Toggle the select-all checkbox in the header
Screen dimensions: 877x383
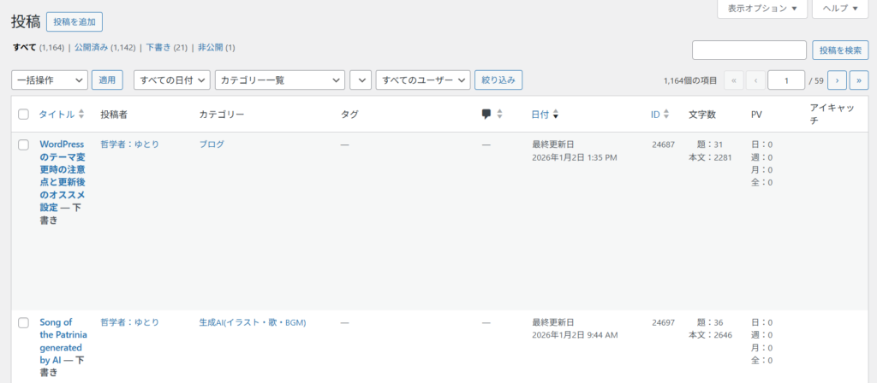pyautogui.click(x=23, y=114)
